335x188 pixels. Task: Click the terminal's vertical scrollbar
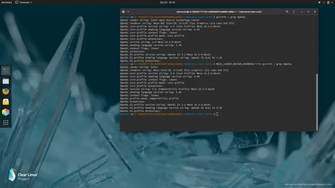pos(317,102)
